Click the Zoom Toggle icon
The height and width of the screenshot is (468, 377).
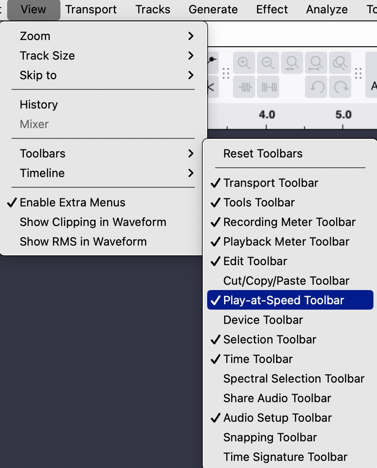[x=340, y=63]
